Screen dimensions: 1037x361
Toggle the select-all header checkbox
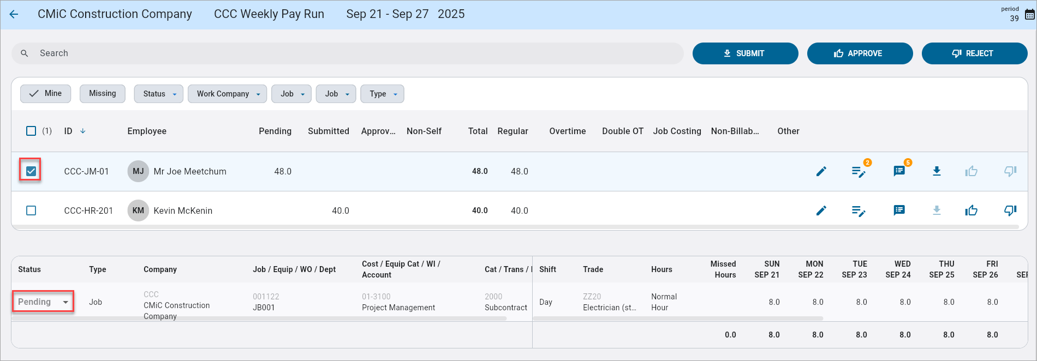[x=31, y=131]
